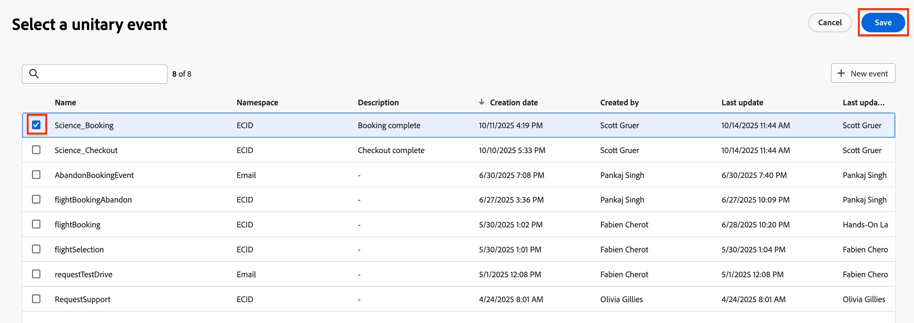Select the flightBookingAbandon checkbox
Viewport: 914px width, 323px height.
click(x=36, y=199)
